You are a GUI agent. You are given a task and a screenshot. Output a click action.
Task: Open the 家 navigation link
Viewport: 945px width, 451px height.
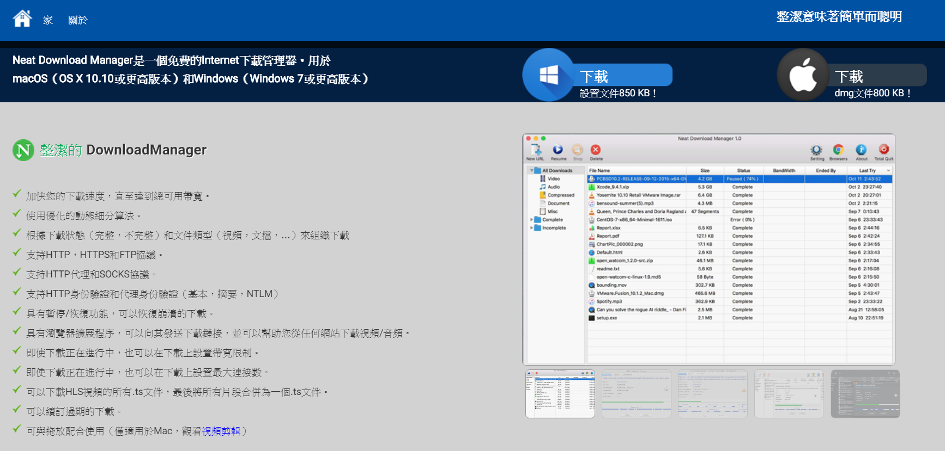pyautogui.click(x=48, y=20)
